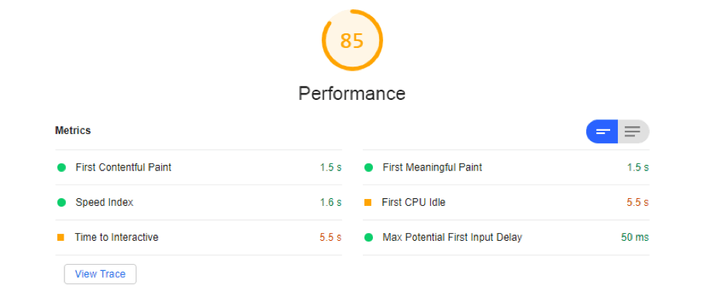Image resolution: width=728 pixels, height=288 pixels.
Task: Open First Meaningful Paint metric details
Action: (506, 167)
